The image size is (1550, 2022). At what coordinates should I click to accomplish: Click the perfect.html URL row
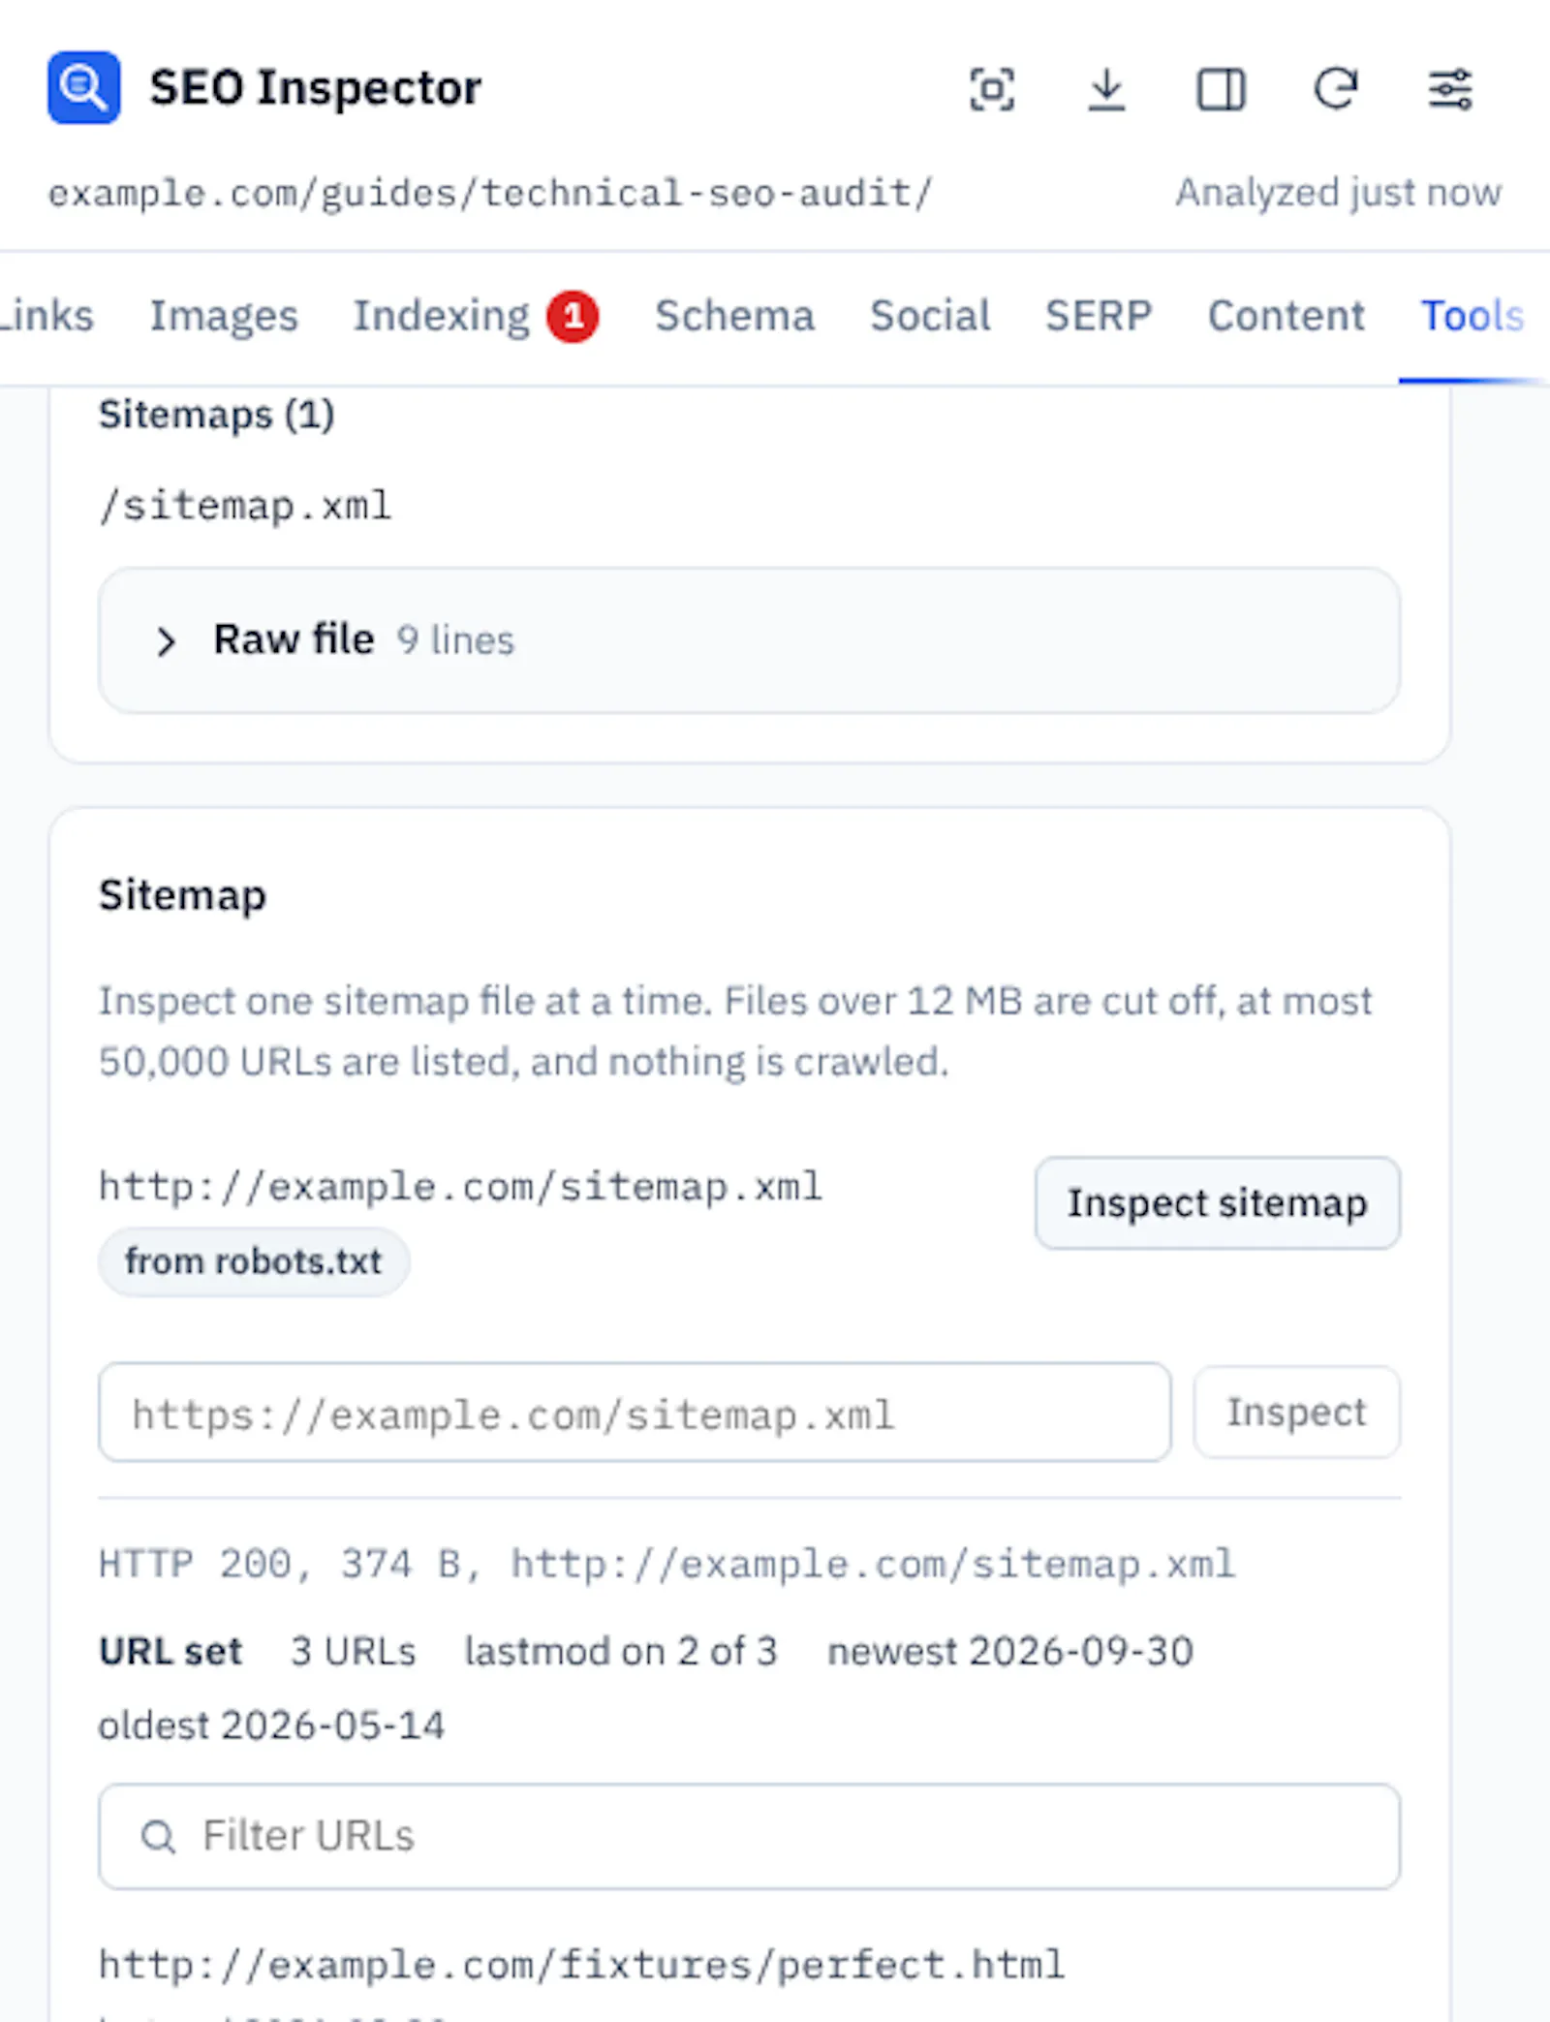[582, 1966]
